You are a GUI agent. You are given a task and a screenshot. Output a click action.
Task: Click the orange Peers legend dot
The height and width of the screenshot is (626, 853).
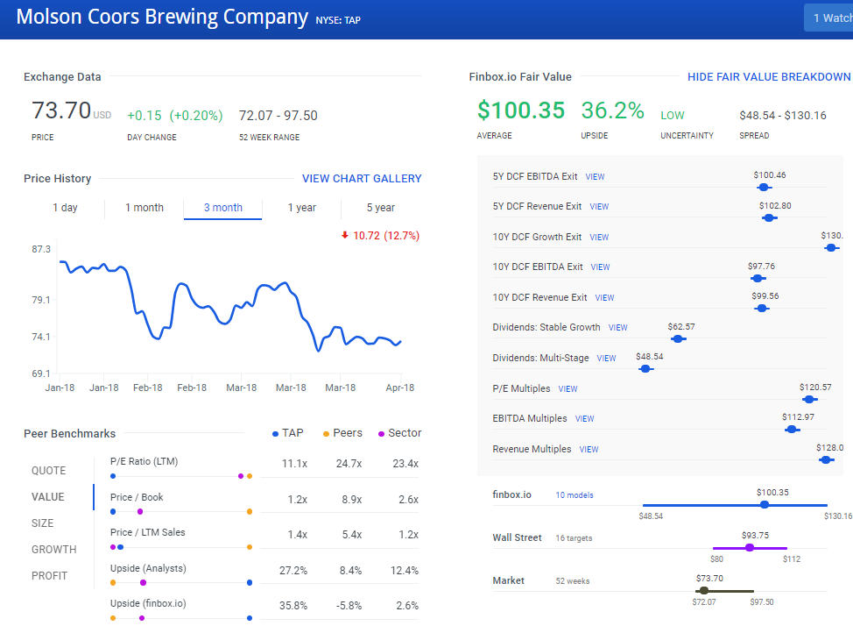[x=326, y=434]
